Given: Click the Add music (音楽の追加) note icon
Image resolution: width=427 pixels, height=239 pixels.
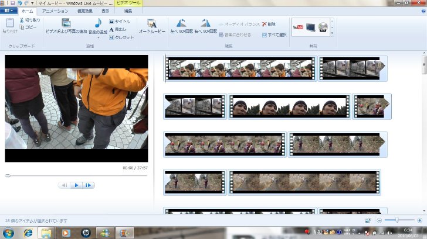Looking at the screenshot, I should coord(98,23).
